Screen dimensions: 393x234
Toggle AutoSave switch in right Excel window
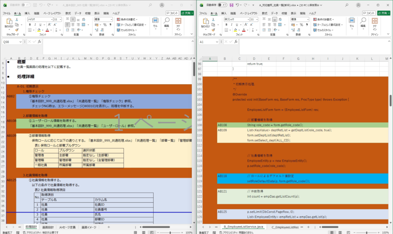[x=222, y=5]
